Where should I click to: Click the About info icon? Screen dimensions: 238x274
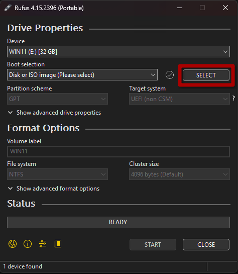[28, 244]
